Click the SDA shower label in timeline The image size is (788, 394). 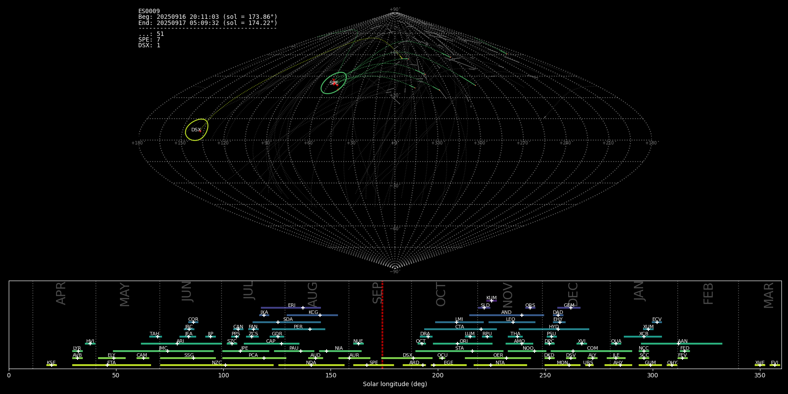pos(288,320)
